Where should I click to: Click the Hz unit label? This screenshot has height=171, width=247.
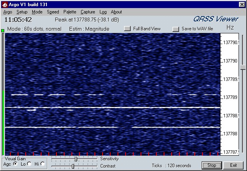click(x=230, y=28)
